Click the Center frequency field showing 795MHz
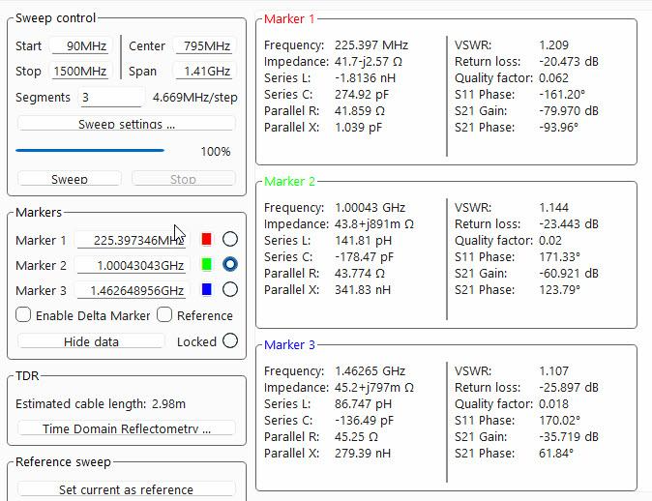The width and height of the screenshot is (652, 501). point(204,45)
